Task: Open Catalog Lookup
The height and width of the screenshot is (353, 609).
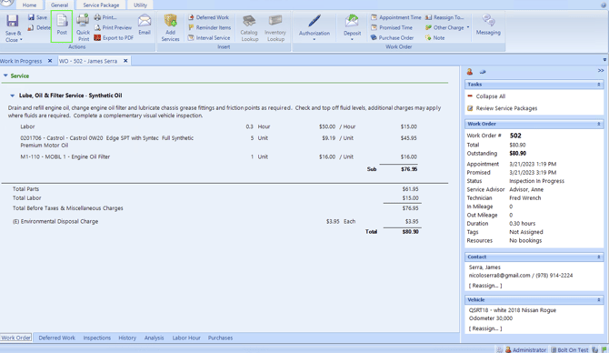Action: (249, 27)
